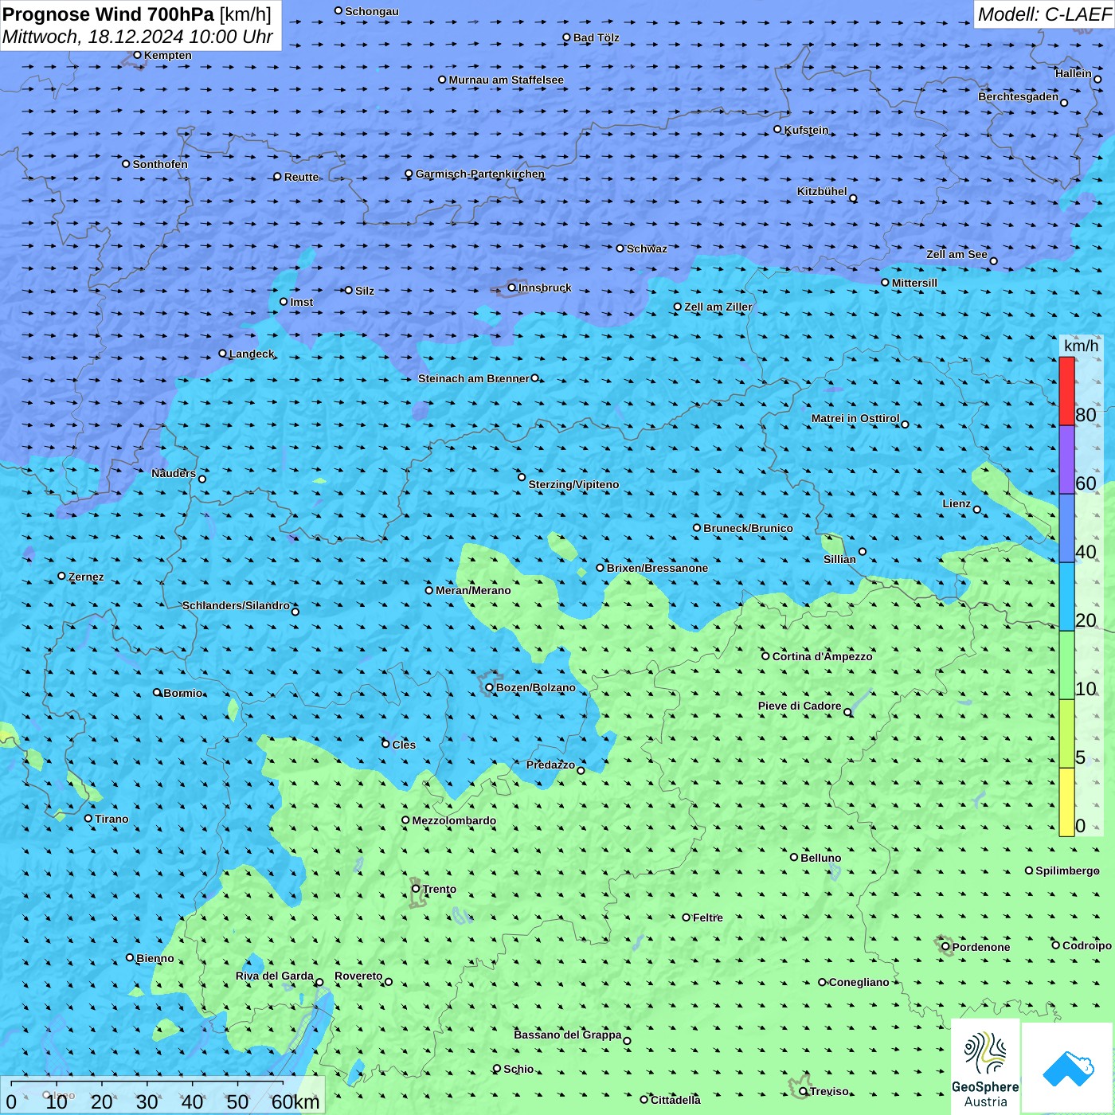Click the red 80 km/h legend swatch

point(1066,391)
